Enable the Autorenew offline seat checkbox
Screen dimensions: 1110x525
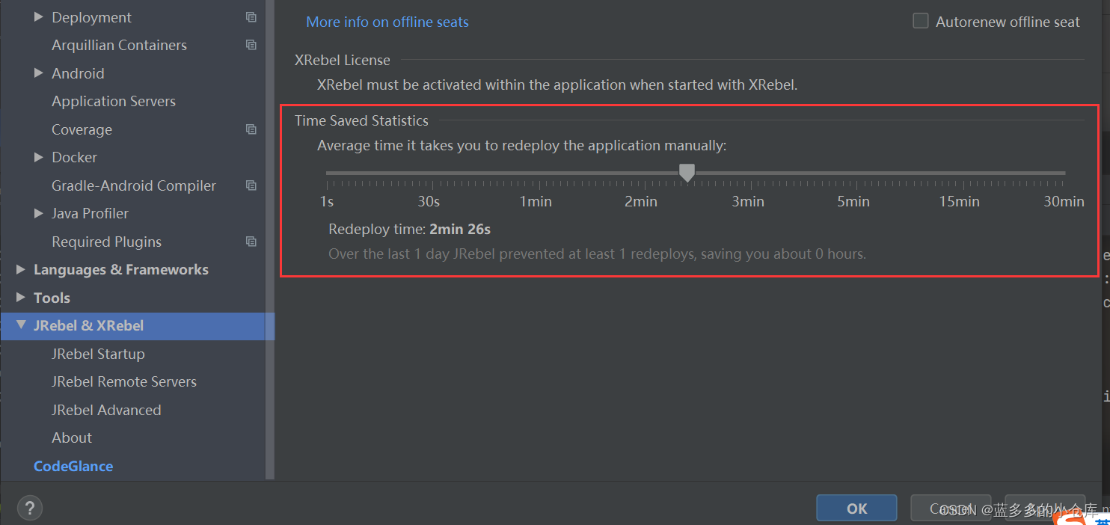pyautogui.click(x=921, y=21)
